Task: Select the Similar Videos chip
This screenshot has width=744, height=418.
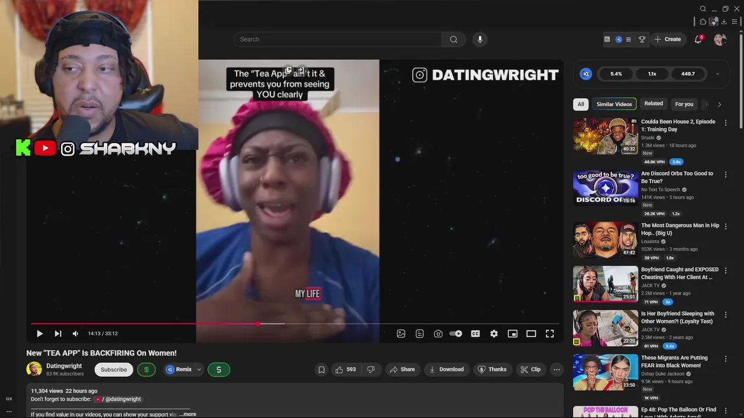Action: (614, 104)
